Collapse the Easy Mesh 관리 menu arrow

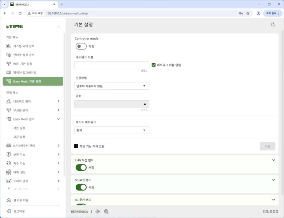pyautogui.click(x=59, y=119)
